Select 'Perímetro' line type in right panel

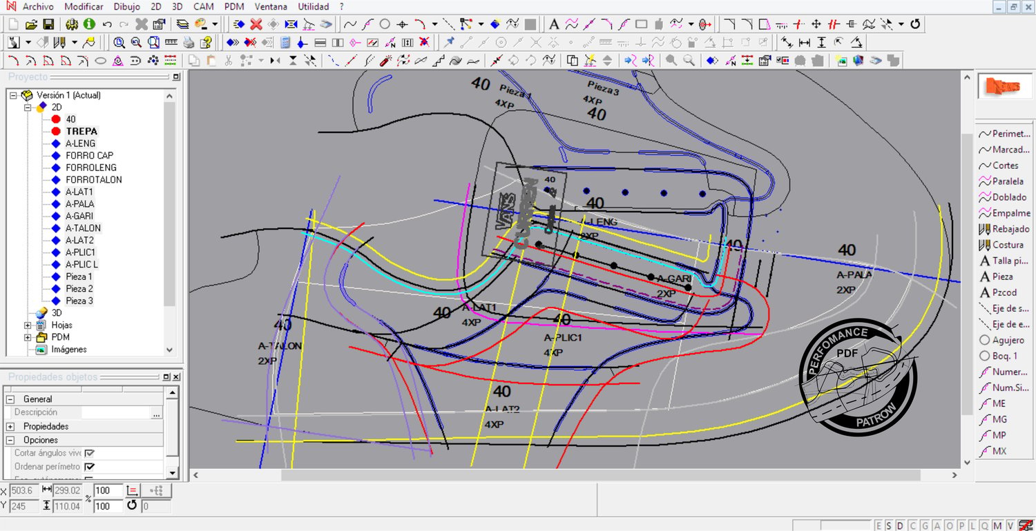tap(1005, 134)
